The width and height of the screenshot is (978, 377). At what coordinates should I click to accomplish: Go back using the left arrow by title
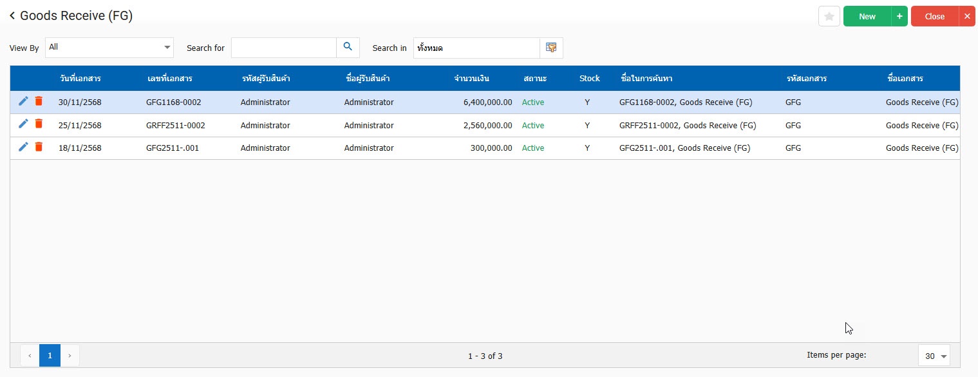[12, 16]
